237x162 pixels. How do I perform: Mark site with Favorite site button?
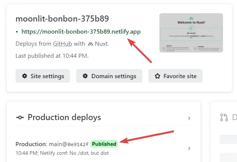pyautogui.click(x=175, y=76)
